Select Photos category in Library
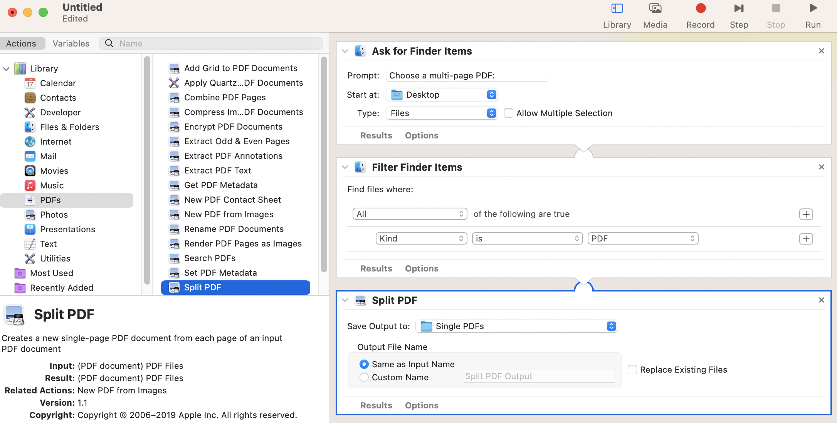 [54, 215]
